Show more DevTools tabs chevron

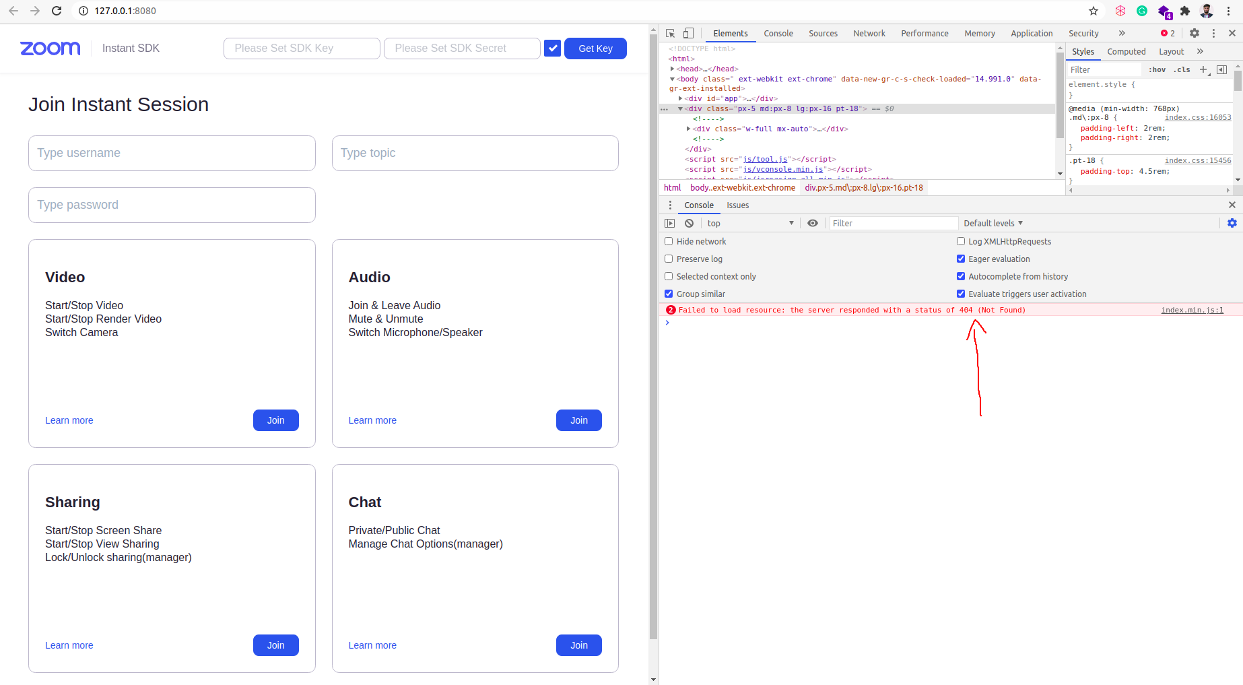pyautogui.click(x=1122, y=33)
